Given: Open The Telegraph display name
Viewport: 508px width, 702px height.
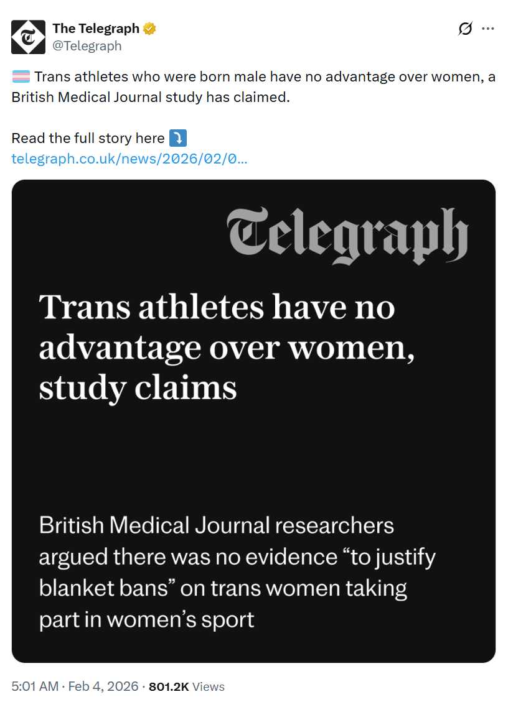Looking at the screenshot, I should point(95,29).
